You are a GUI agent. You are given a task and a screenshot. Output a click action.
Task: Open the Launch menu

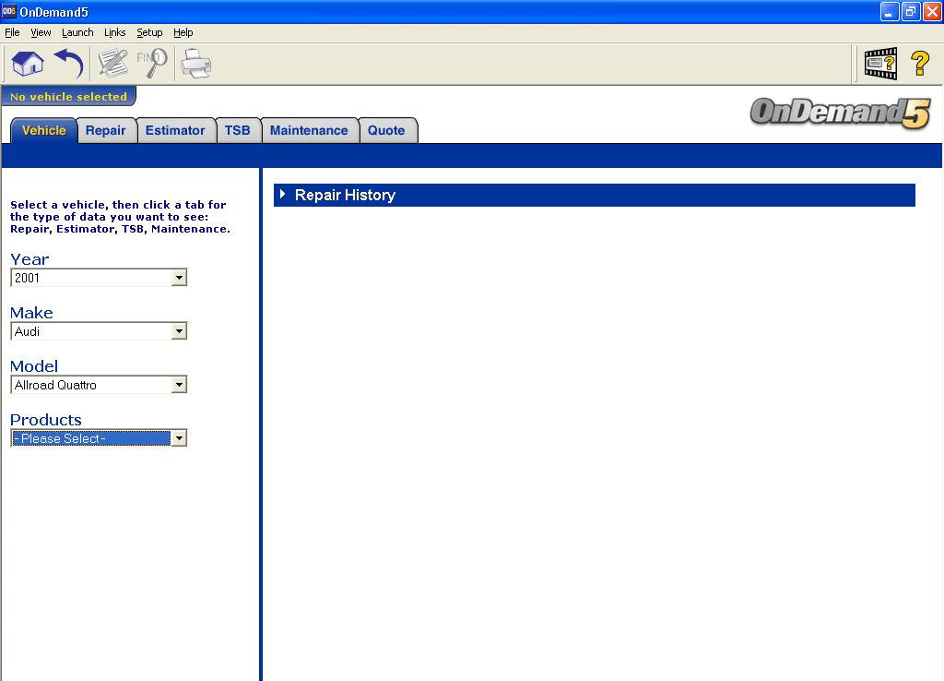click(x=77, y=32)
